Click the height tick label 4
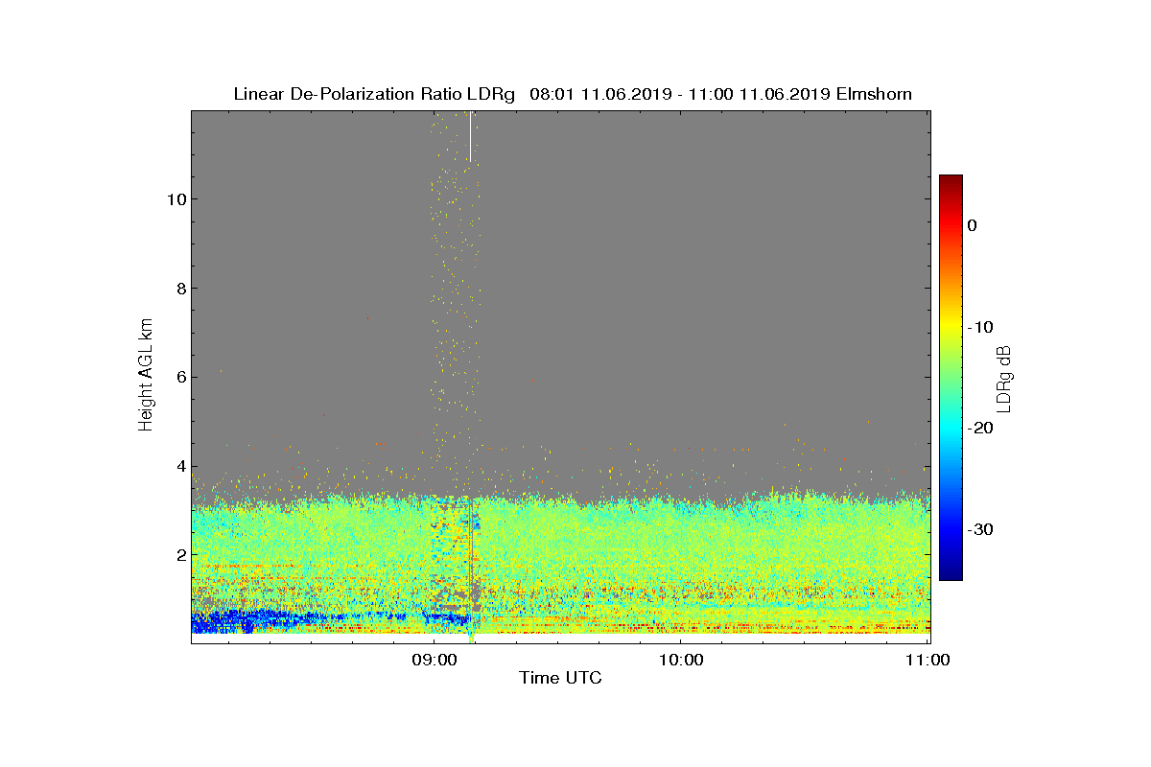 pyautogui.click(x=180, y=466)
